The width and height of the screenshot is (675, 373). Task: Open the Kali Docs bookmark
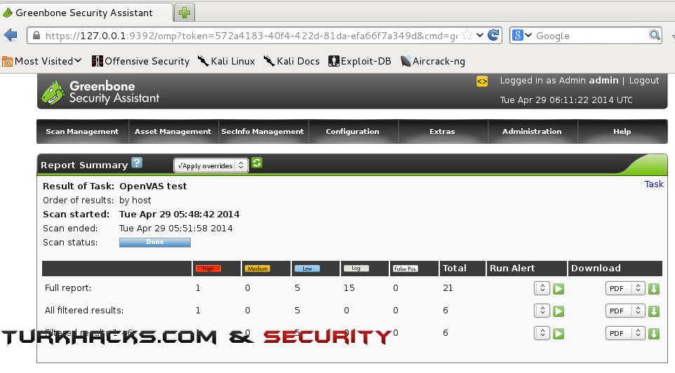pyautogui.click(x=292, y=61)
